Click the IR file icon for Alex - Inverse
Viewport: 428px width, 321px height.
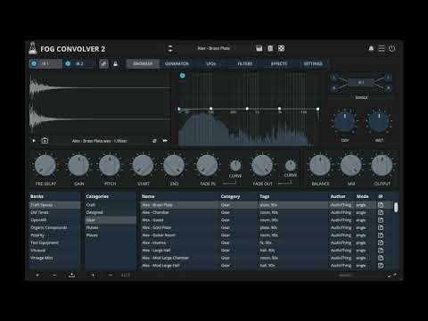coord(381,243)
